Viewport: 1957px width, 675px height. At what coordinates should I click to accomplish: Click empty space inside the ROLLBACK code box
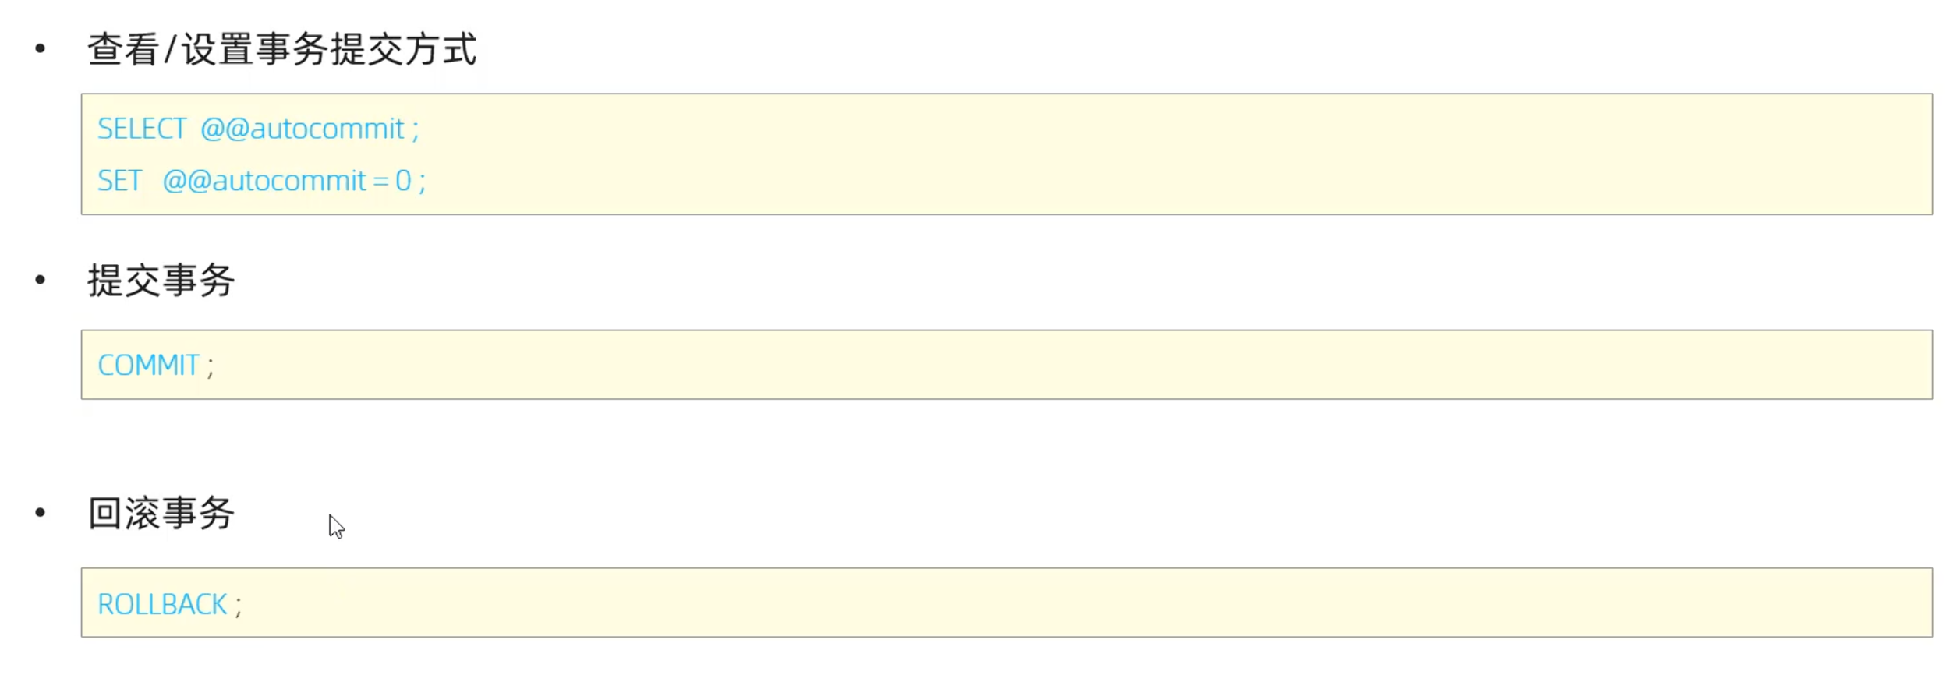point(1014,604)
